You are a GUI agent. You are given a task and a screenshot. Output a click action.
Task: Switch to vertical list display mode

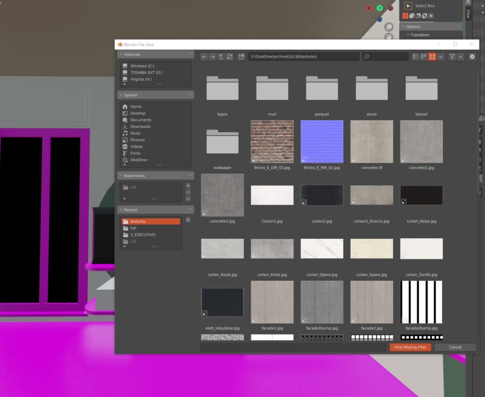[x=415, y=57]
